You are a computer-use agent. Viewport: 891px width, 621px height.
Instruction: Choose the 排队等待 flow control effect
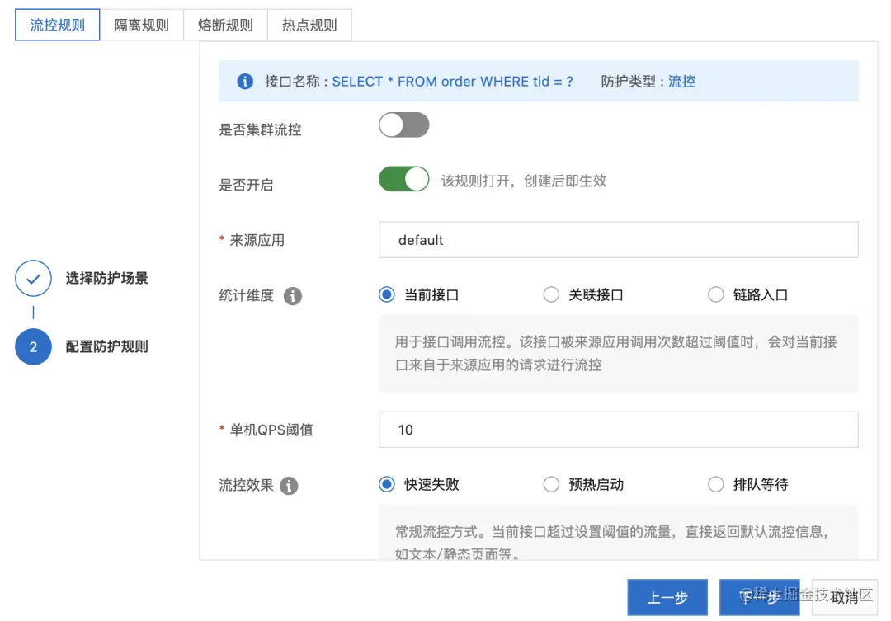pos(716,484)
